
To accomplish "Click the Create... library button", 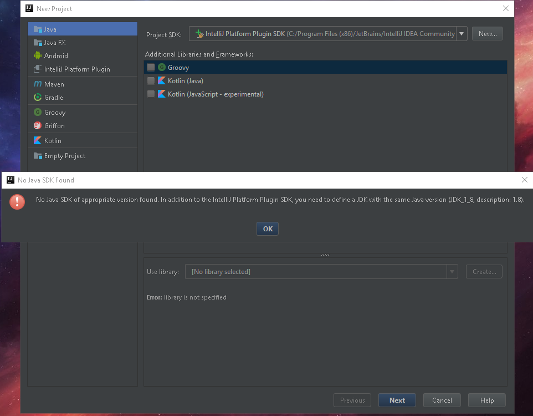I will point(484,272).
